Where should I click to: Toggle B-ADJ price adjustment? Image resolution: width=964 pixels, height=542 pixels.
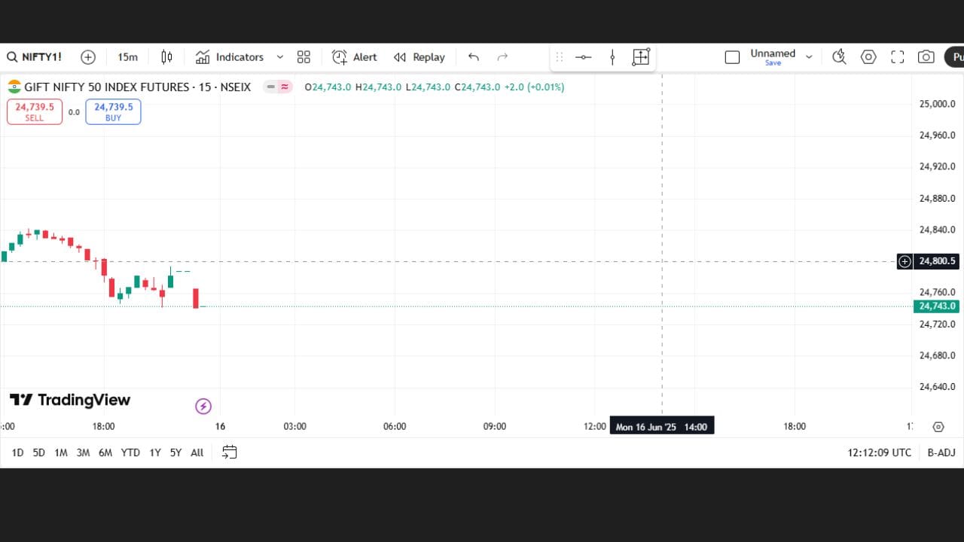tap(941, 452)
